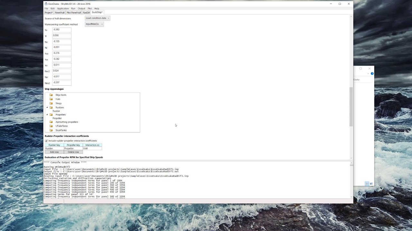
Task: Switch to the Plot PanelHull tab
Action: 74,13
